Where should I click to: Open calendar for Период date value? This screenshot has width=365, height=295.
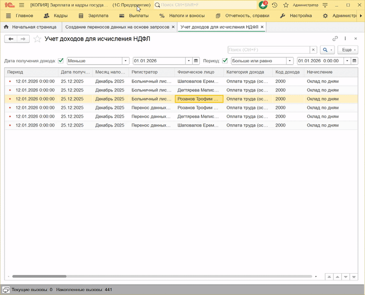355,61
